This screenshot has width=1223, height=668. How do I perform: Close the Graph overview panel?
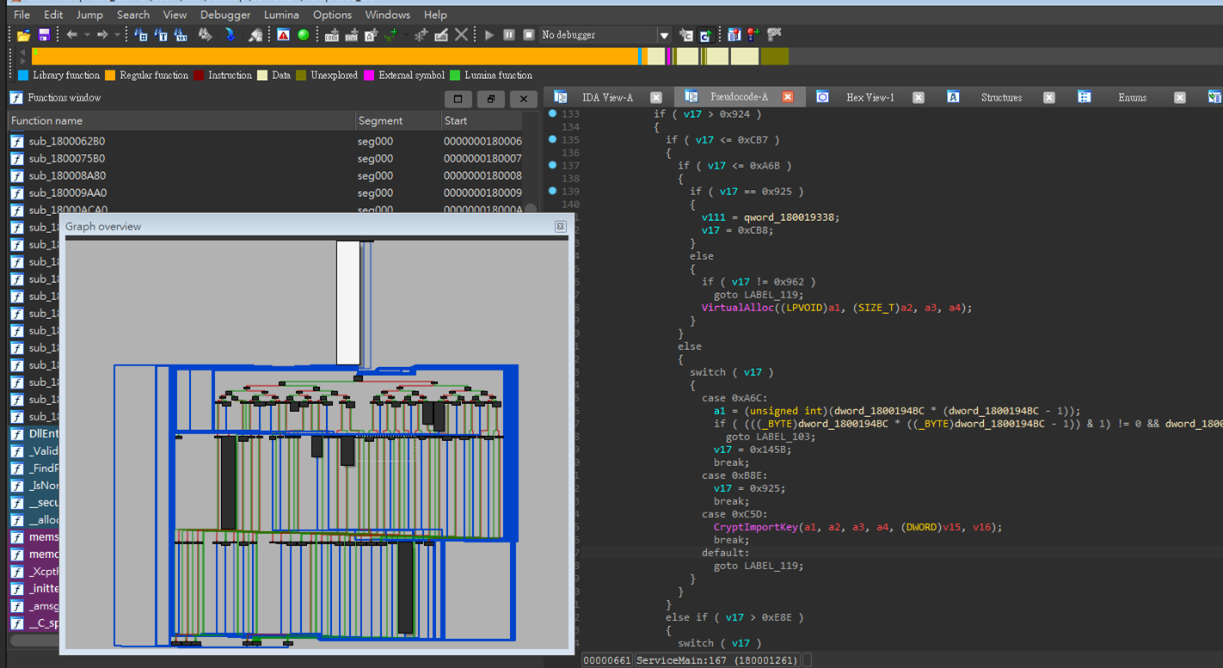[560, 226]
